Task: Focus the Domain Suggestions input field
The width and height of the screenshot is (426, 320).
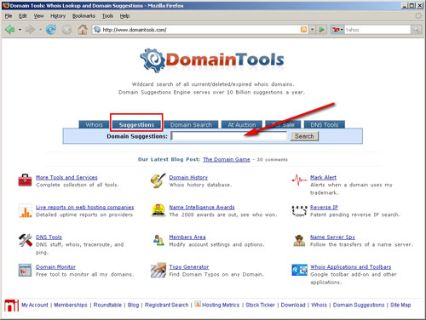Action: pyautogui.click(x=229, y=136)
